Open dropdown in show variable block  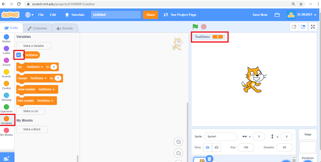[x=47, y=90]
